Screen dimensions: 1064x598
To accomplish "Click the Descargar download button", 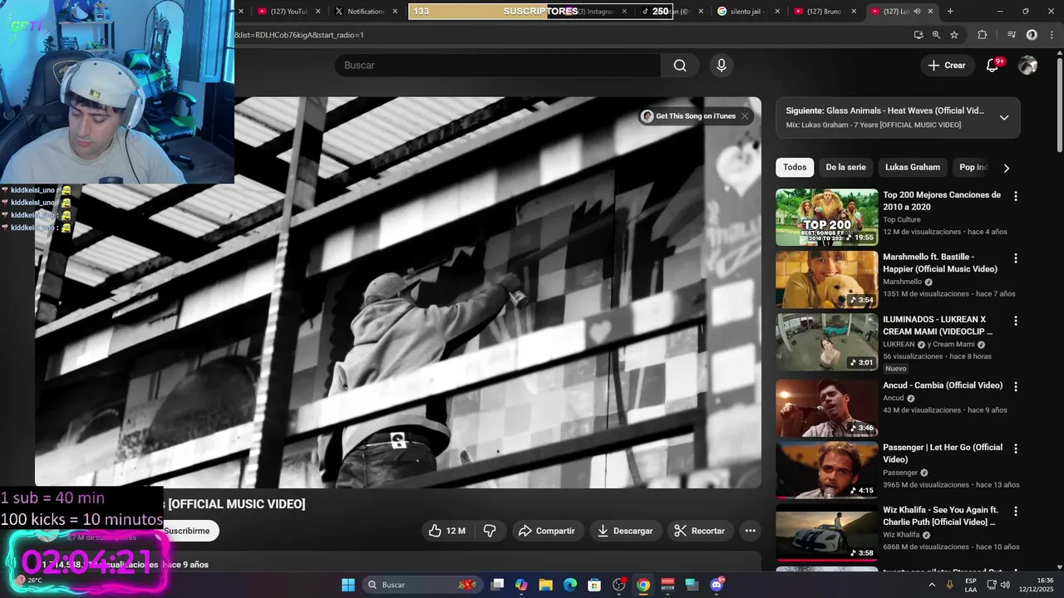I will (625, 531).
